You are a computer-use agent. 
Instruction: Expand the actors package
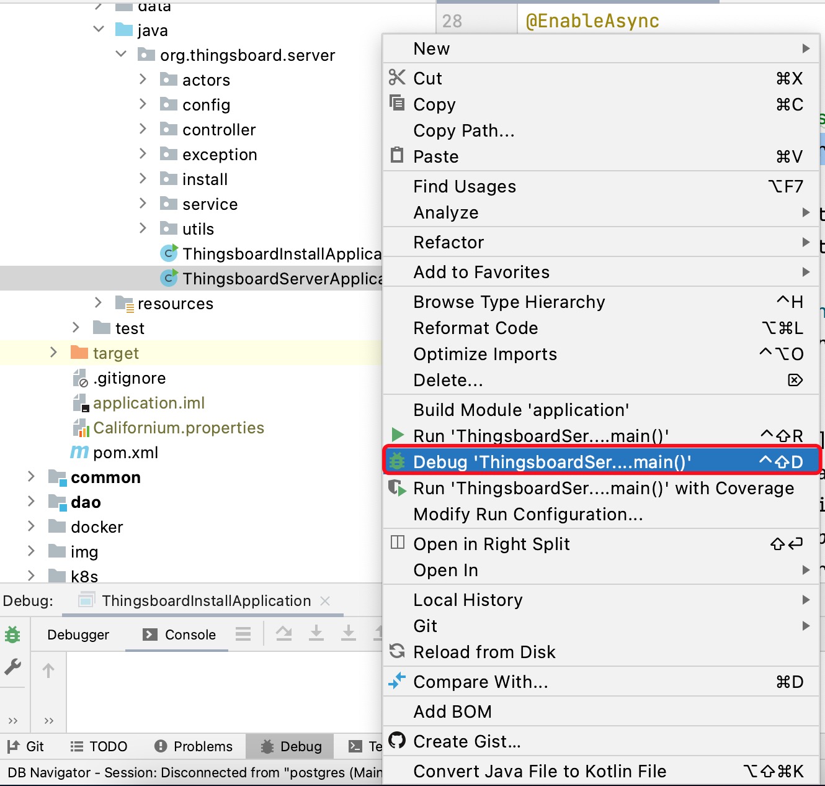143,79
